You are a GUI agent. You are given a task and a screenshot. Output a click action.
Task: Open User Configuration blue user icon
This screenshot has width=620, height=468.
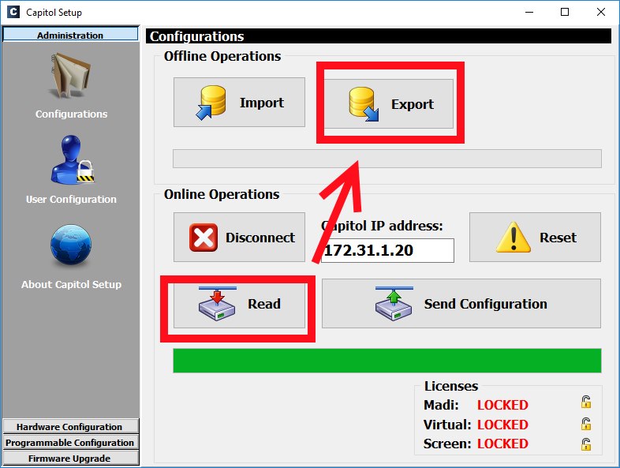[72, 160]
